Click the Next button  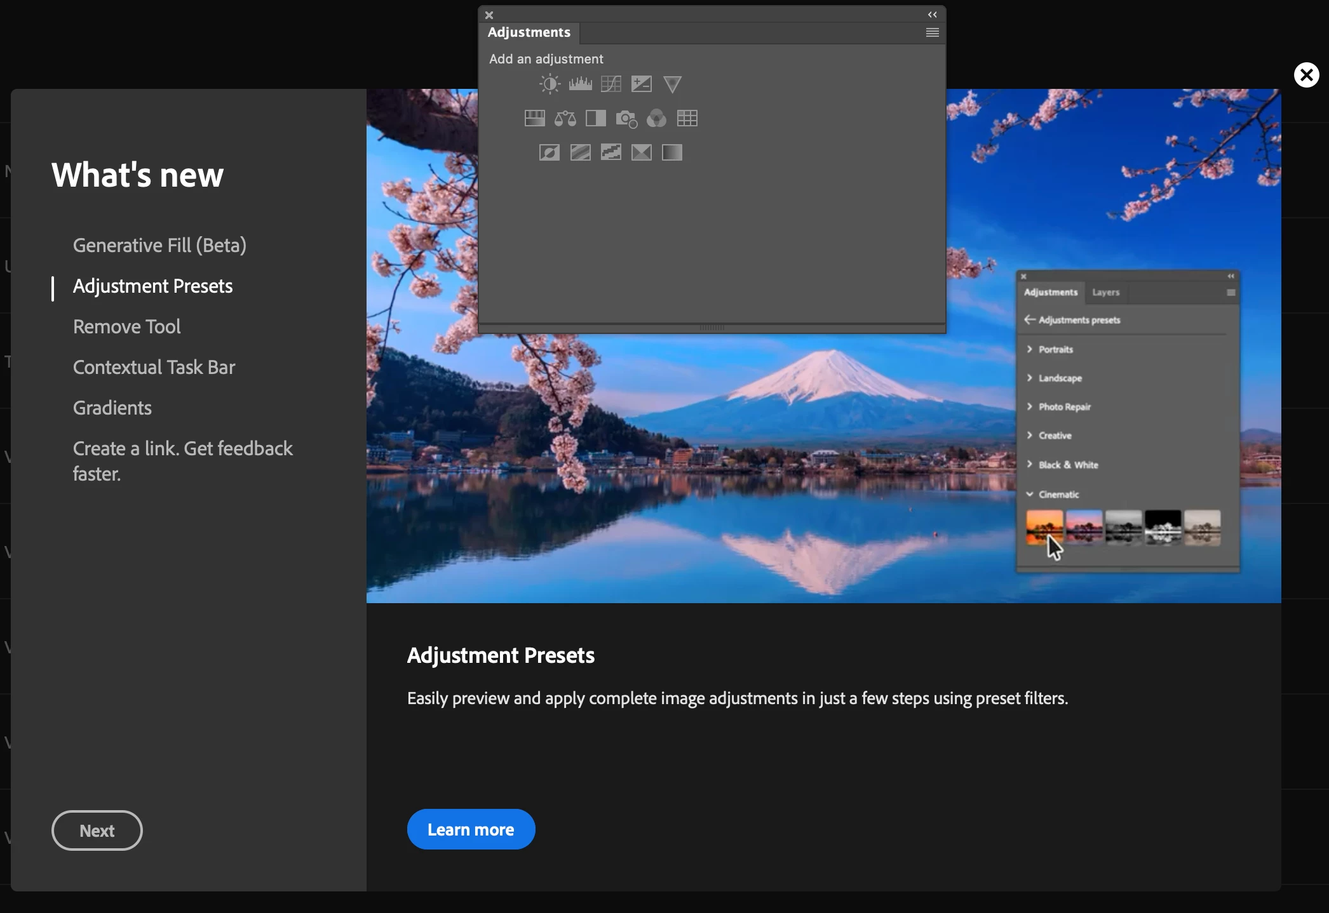[x=97, y=830]
